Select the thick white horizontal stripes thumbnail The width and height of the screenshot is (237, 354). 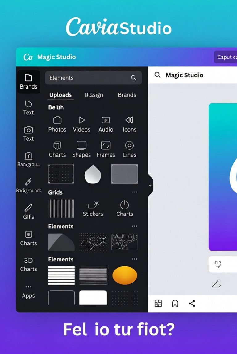pyautogui.click(x=61, y=275)
